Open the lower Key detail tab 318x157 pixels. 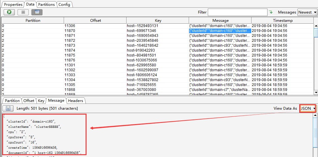[41, 100]
